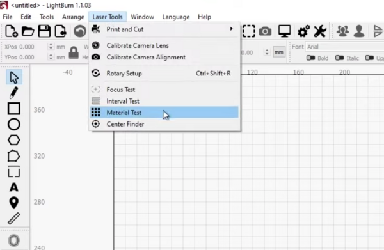This screenshot has height=250, width=384.
Task: Click the spinner beside the mm button
Action: 267,52
